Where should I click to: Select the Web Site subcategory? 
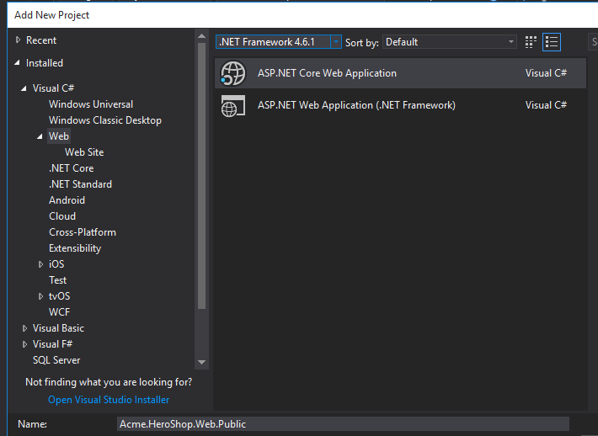pyautogui.click(x=84, y=152)
